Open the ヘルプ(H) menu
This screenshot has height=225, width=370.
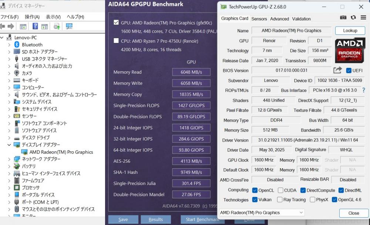(x=75, y=17)
